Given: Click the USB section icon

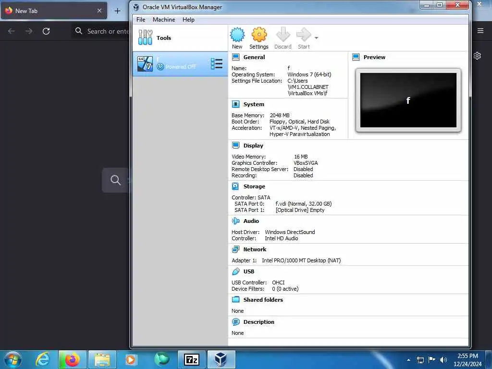Looking at the screenshot, I should (x=235, y=271).
